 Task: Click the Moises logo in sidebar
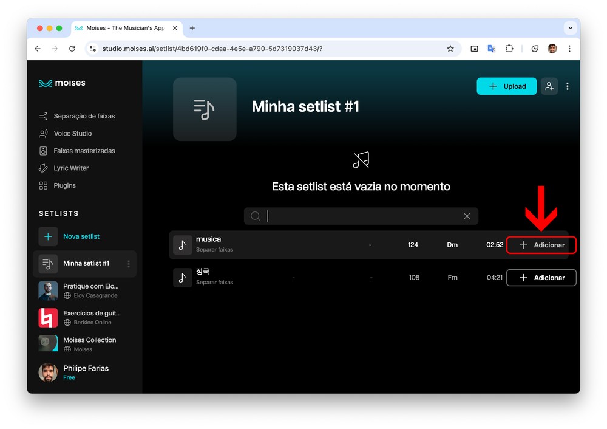pyautogui.click(x=62, y=83)
